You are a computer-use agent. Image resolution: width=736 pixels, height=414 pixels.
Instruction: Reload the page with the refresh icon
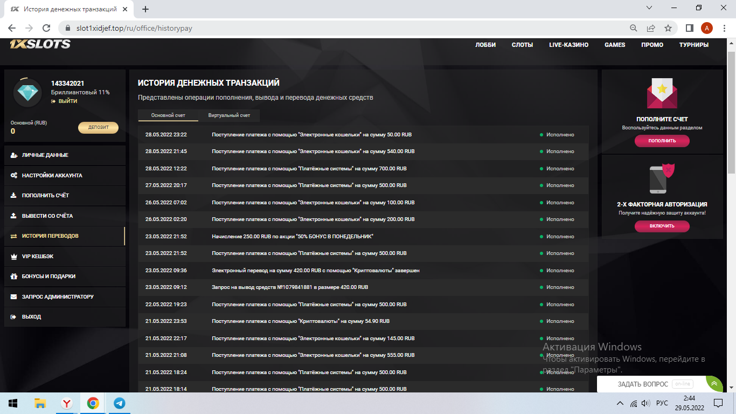pyautogui.click(x=46, y=28)
